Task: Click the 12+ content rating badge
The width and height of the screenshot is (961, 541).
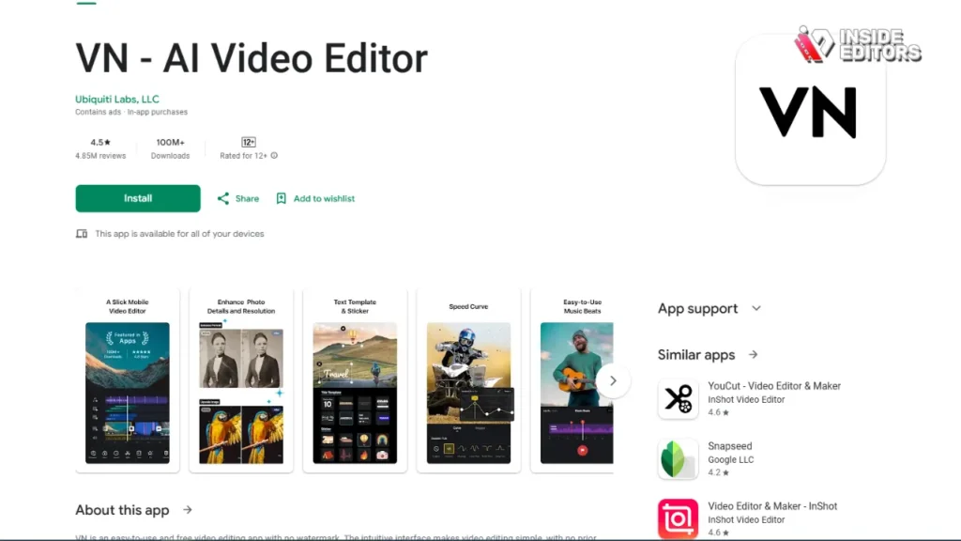Action: coord(248,143)
